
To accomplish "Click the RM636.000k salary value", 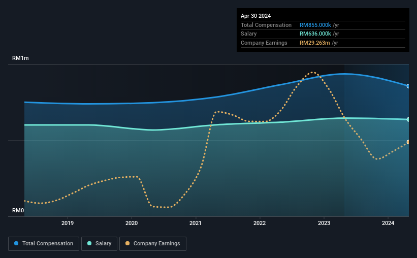I will [x=315, y=34].
